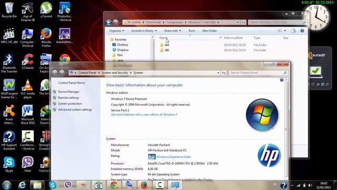The image size is (337, 190).
Task: Switch to Chrome on the taskbar
Action: pyautogui.click(x=114, y=185)
